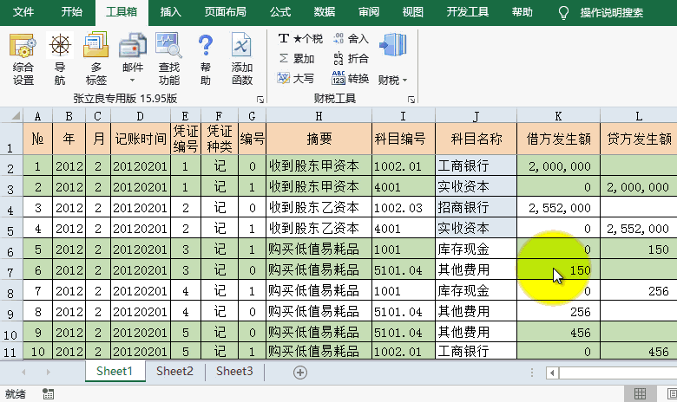Viewport: 677px width, 402px height.
Task: Click the 添加函数 add function icon
Action: 242,59
